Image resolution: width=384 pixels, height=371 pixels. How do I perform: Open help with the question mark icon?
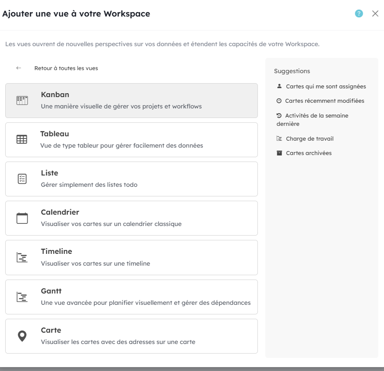(359, 13)
